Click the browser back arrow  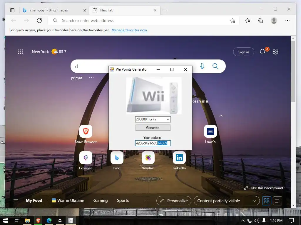(14, 21)
